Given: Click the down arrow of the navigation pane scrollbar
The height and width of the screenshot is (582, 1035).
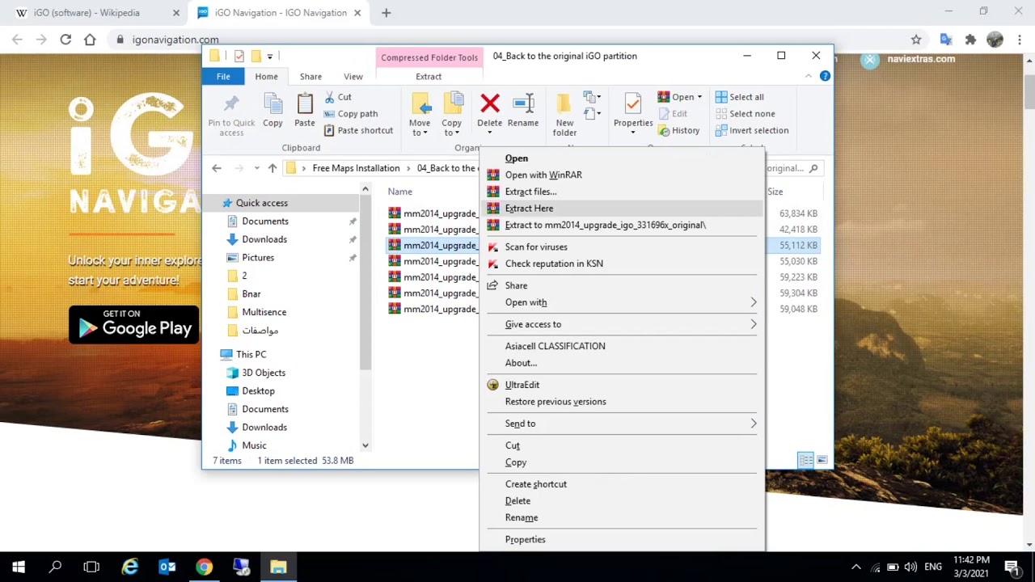Looking at the screenshot, I should click(x=365, y=445).
